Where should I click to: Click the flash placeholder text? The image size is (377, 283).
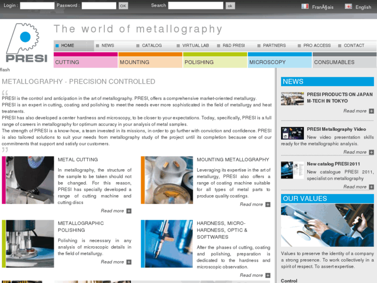click(x=5, y=70)
